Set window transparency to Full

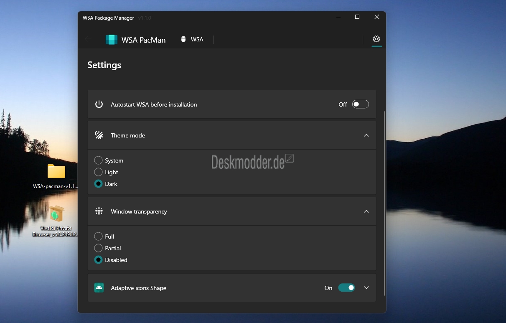click(99, 236)
